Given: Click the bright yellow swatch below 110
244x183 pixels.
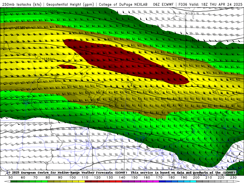Looking at the screenshot, I should 82,181.
